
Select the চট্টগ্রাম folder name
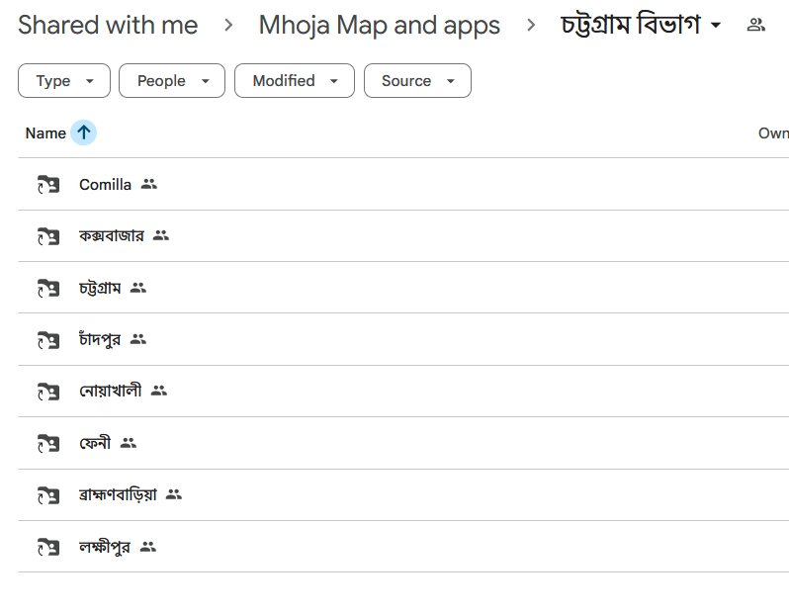tap(100, 288)
